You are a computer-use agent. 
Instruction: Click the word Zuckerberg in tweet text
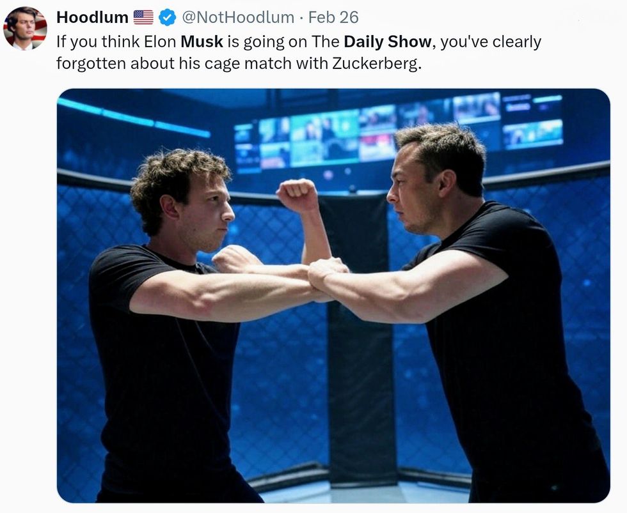(x=376, y=63)
